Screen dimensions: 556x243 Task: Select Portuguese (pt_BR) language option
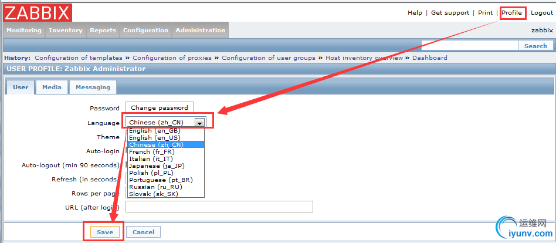point(165,180)
